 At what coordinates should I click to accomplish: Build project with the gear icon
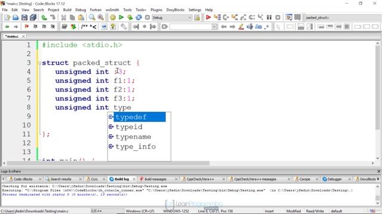(x=113, y=17)
